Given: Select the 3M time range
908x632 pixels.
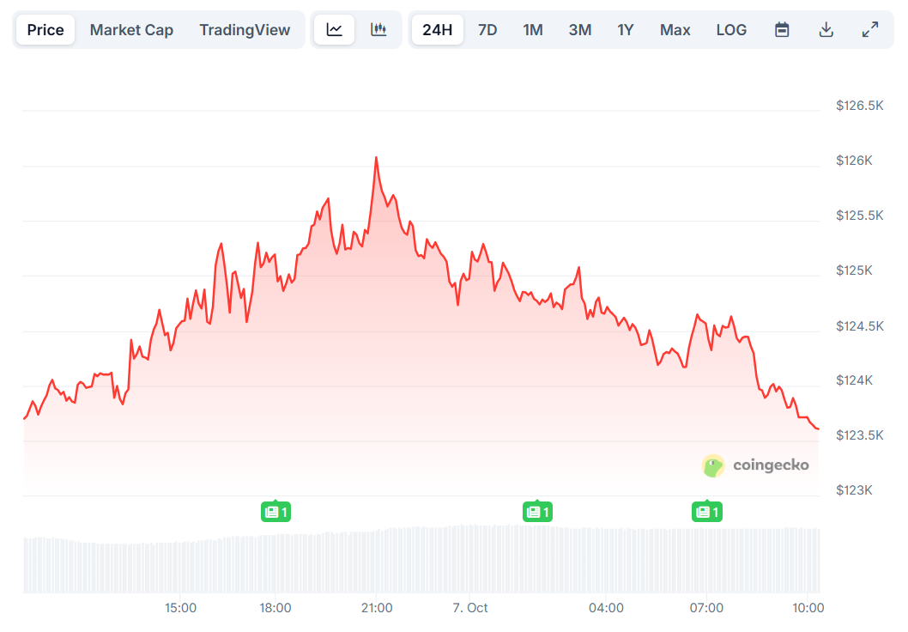Looking at the screenshot, I should coord(579,29).
